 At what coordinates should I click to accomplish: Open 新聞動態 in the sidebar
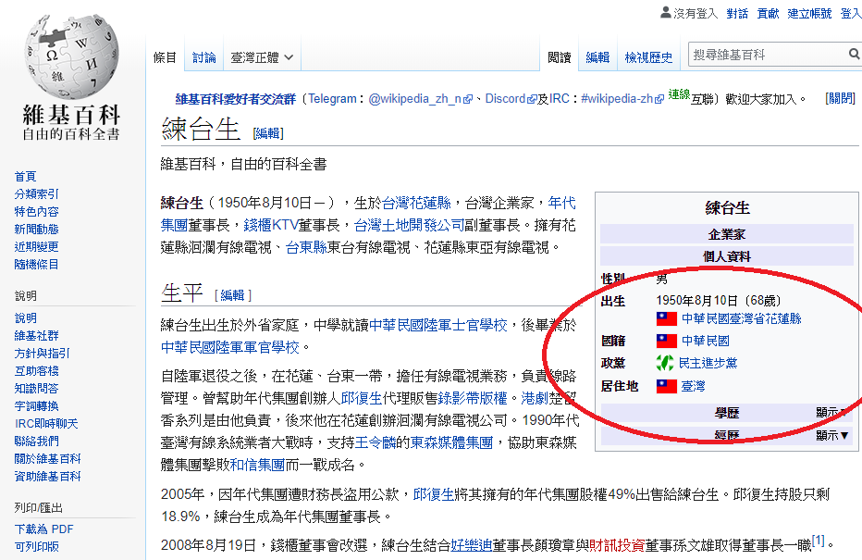pos(36,230)
